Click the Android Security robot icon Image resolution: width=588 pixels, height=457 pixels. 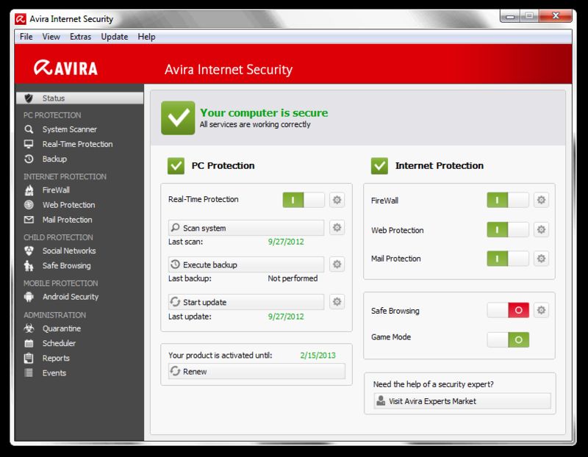(x=29, y=297)
